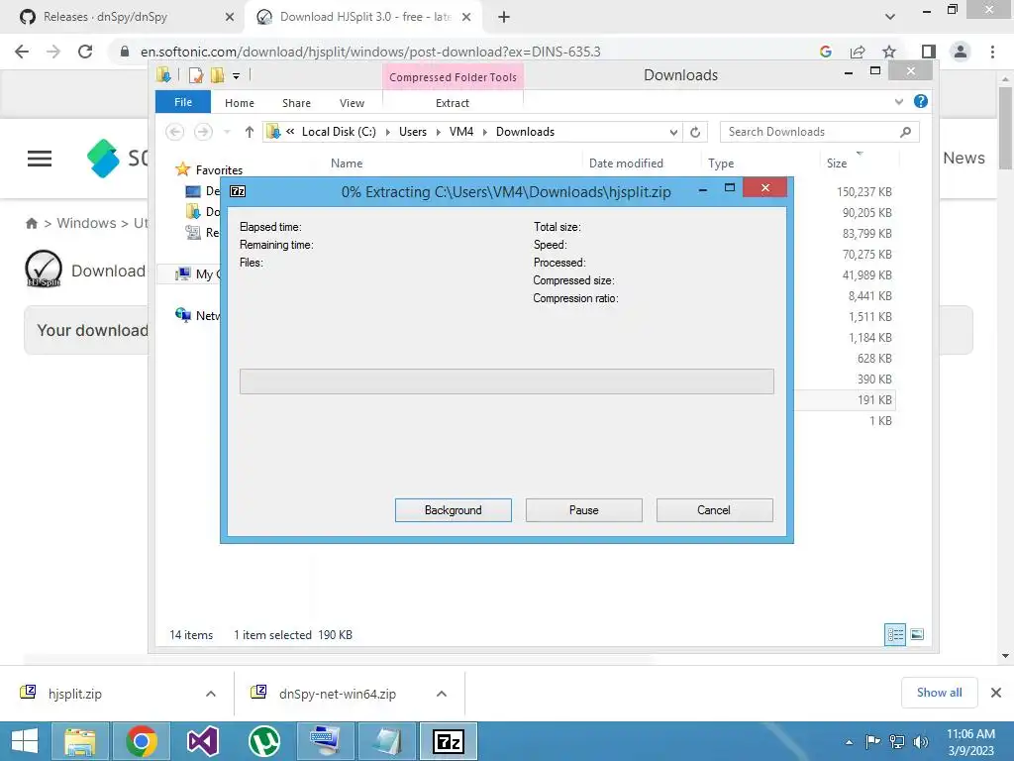
Task: Open the View ribbon tab
Action: (x=352, y=103)
